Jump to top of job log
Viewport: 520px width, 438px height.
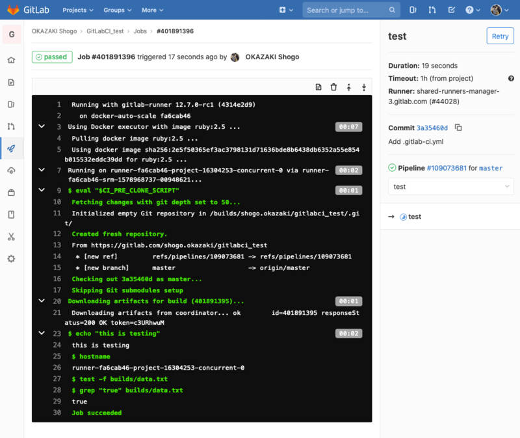(348, 87)
